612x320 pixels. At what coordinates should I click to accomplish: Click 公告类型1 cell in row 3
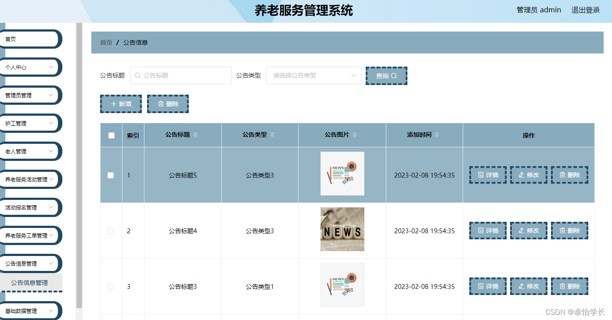(260, 287)
